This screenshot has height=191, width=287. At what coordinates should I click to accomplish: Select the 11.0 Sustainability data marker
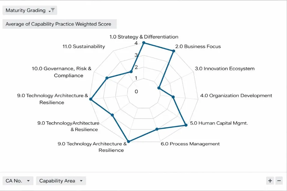coord(131,71)
